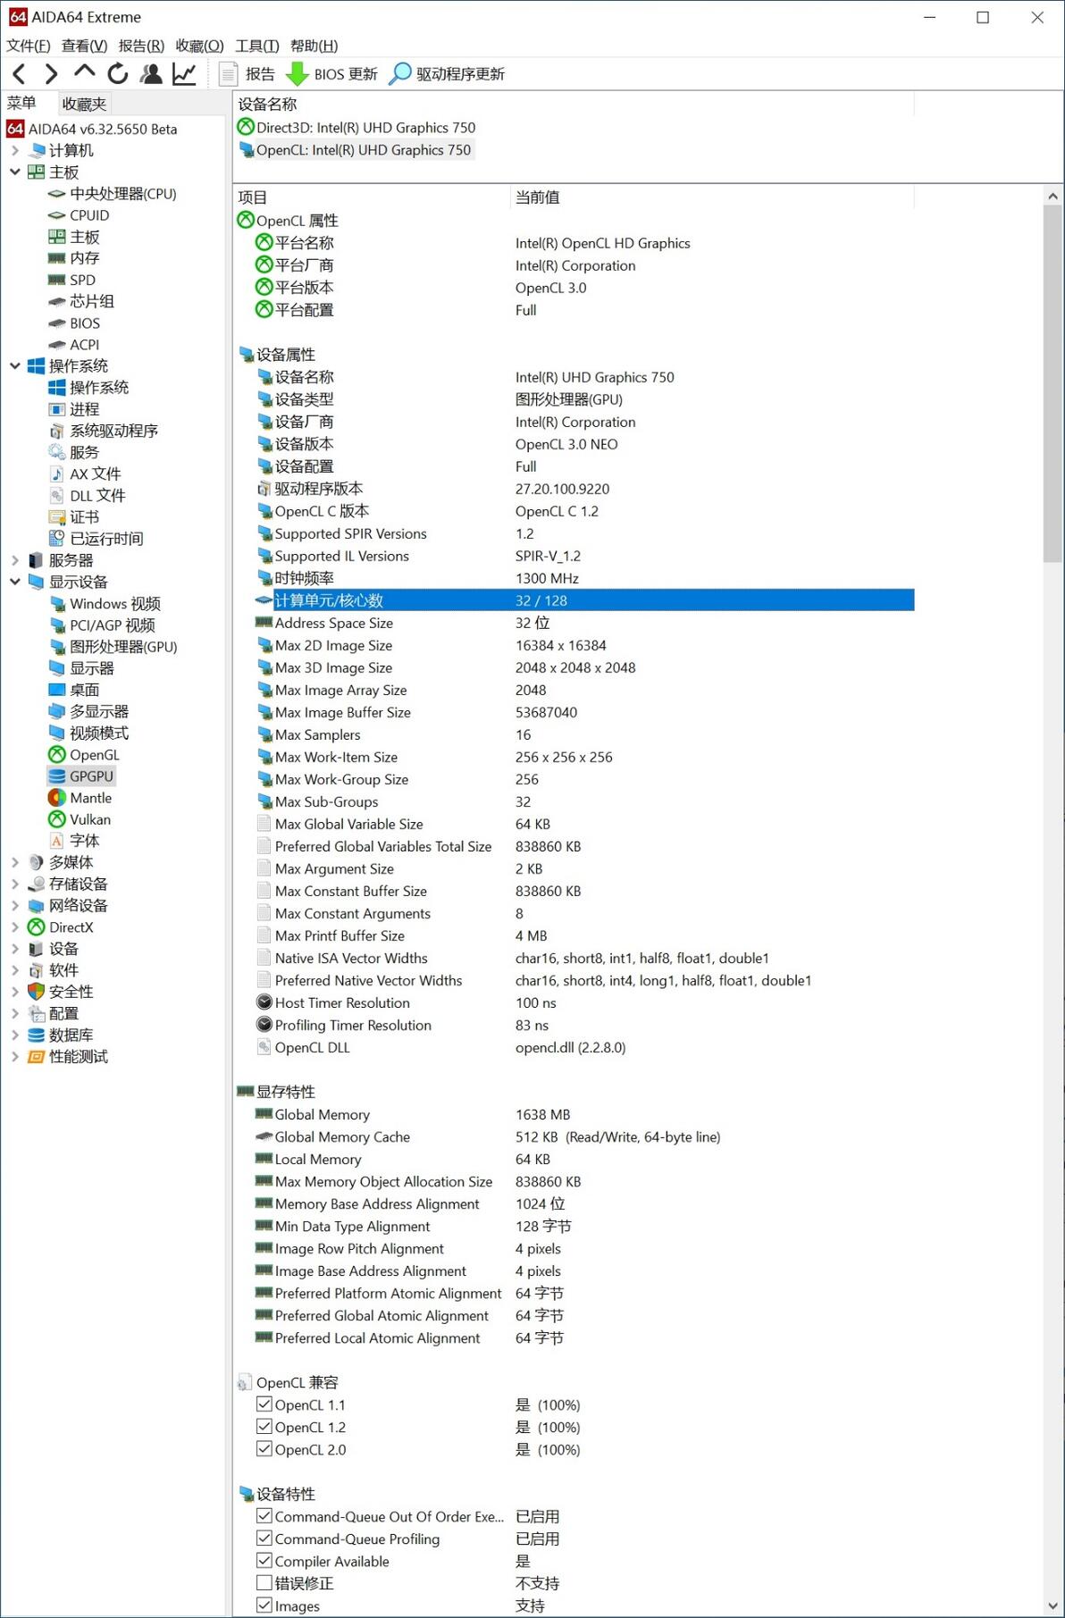The image size is (1065, 1618).
Task: Open the 工具(T) menu
Action: (x=257, y=46)
